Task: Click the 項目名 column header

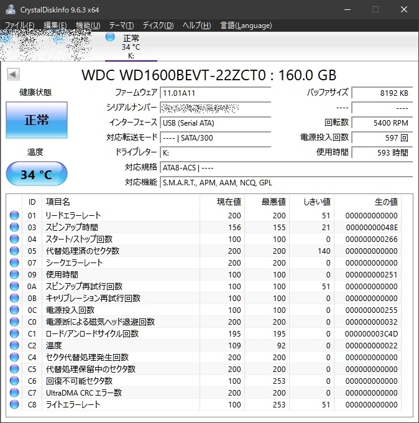Action: pyautogui.click(x=121, y=202)
